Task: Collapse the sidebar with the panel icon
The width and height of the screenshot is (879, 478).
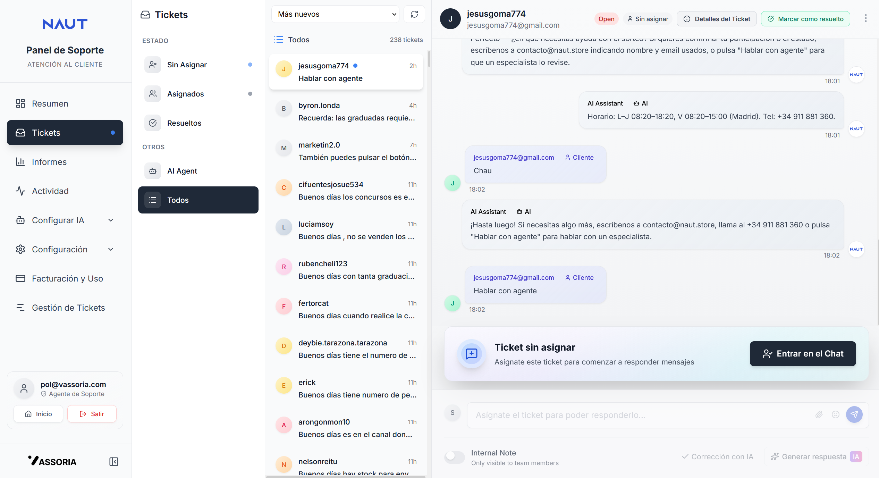Action: point(113,462)
